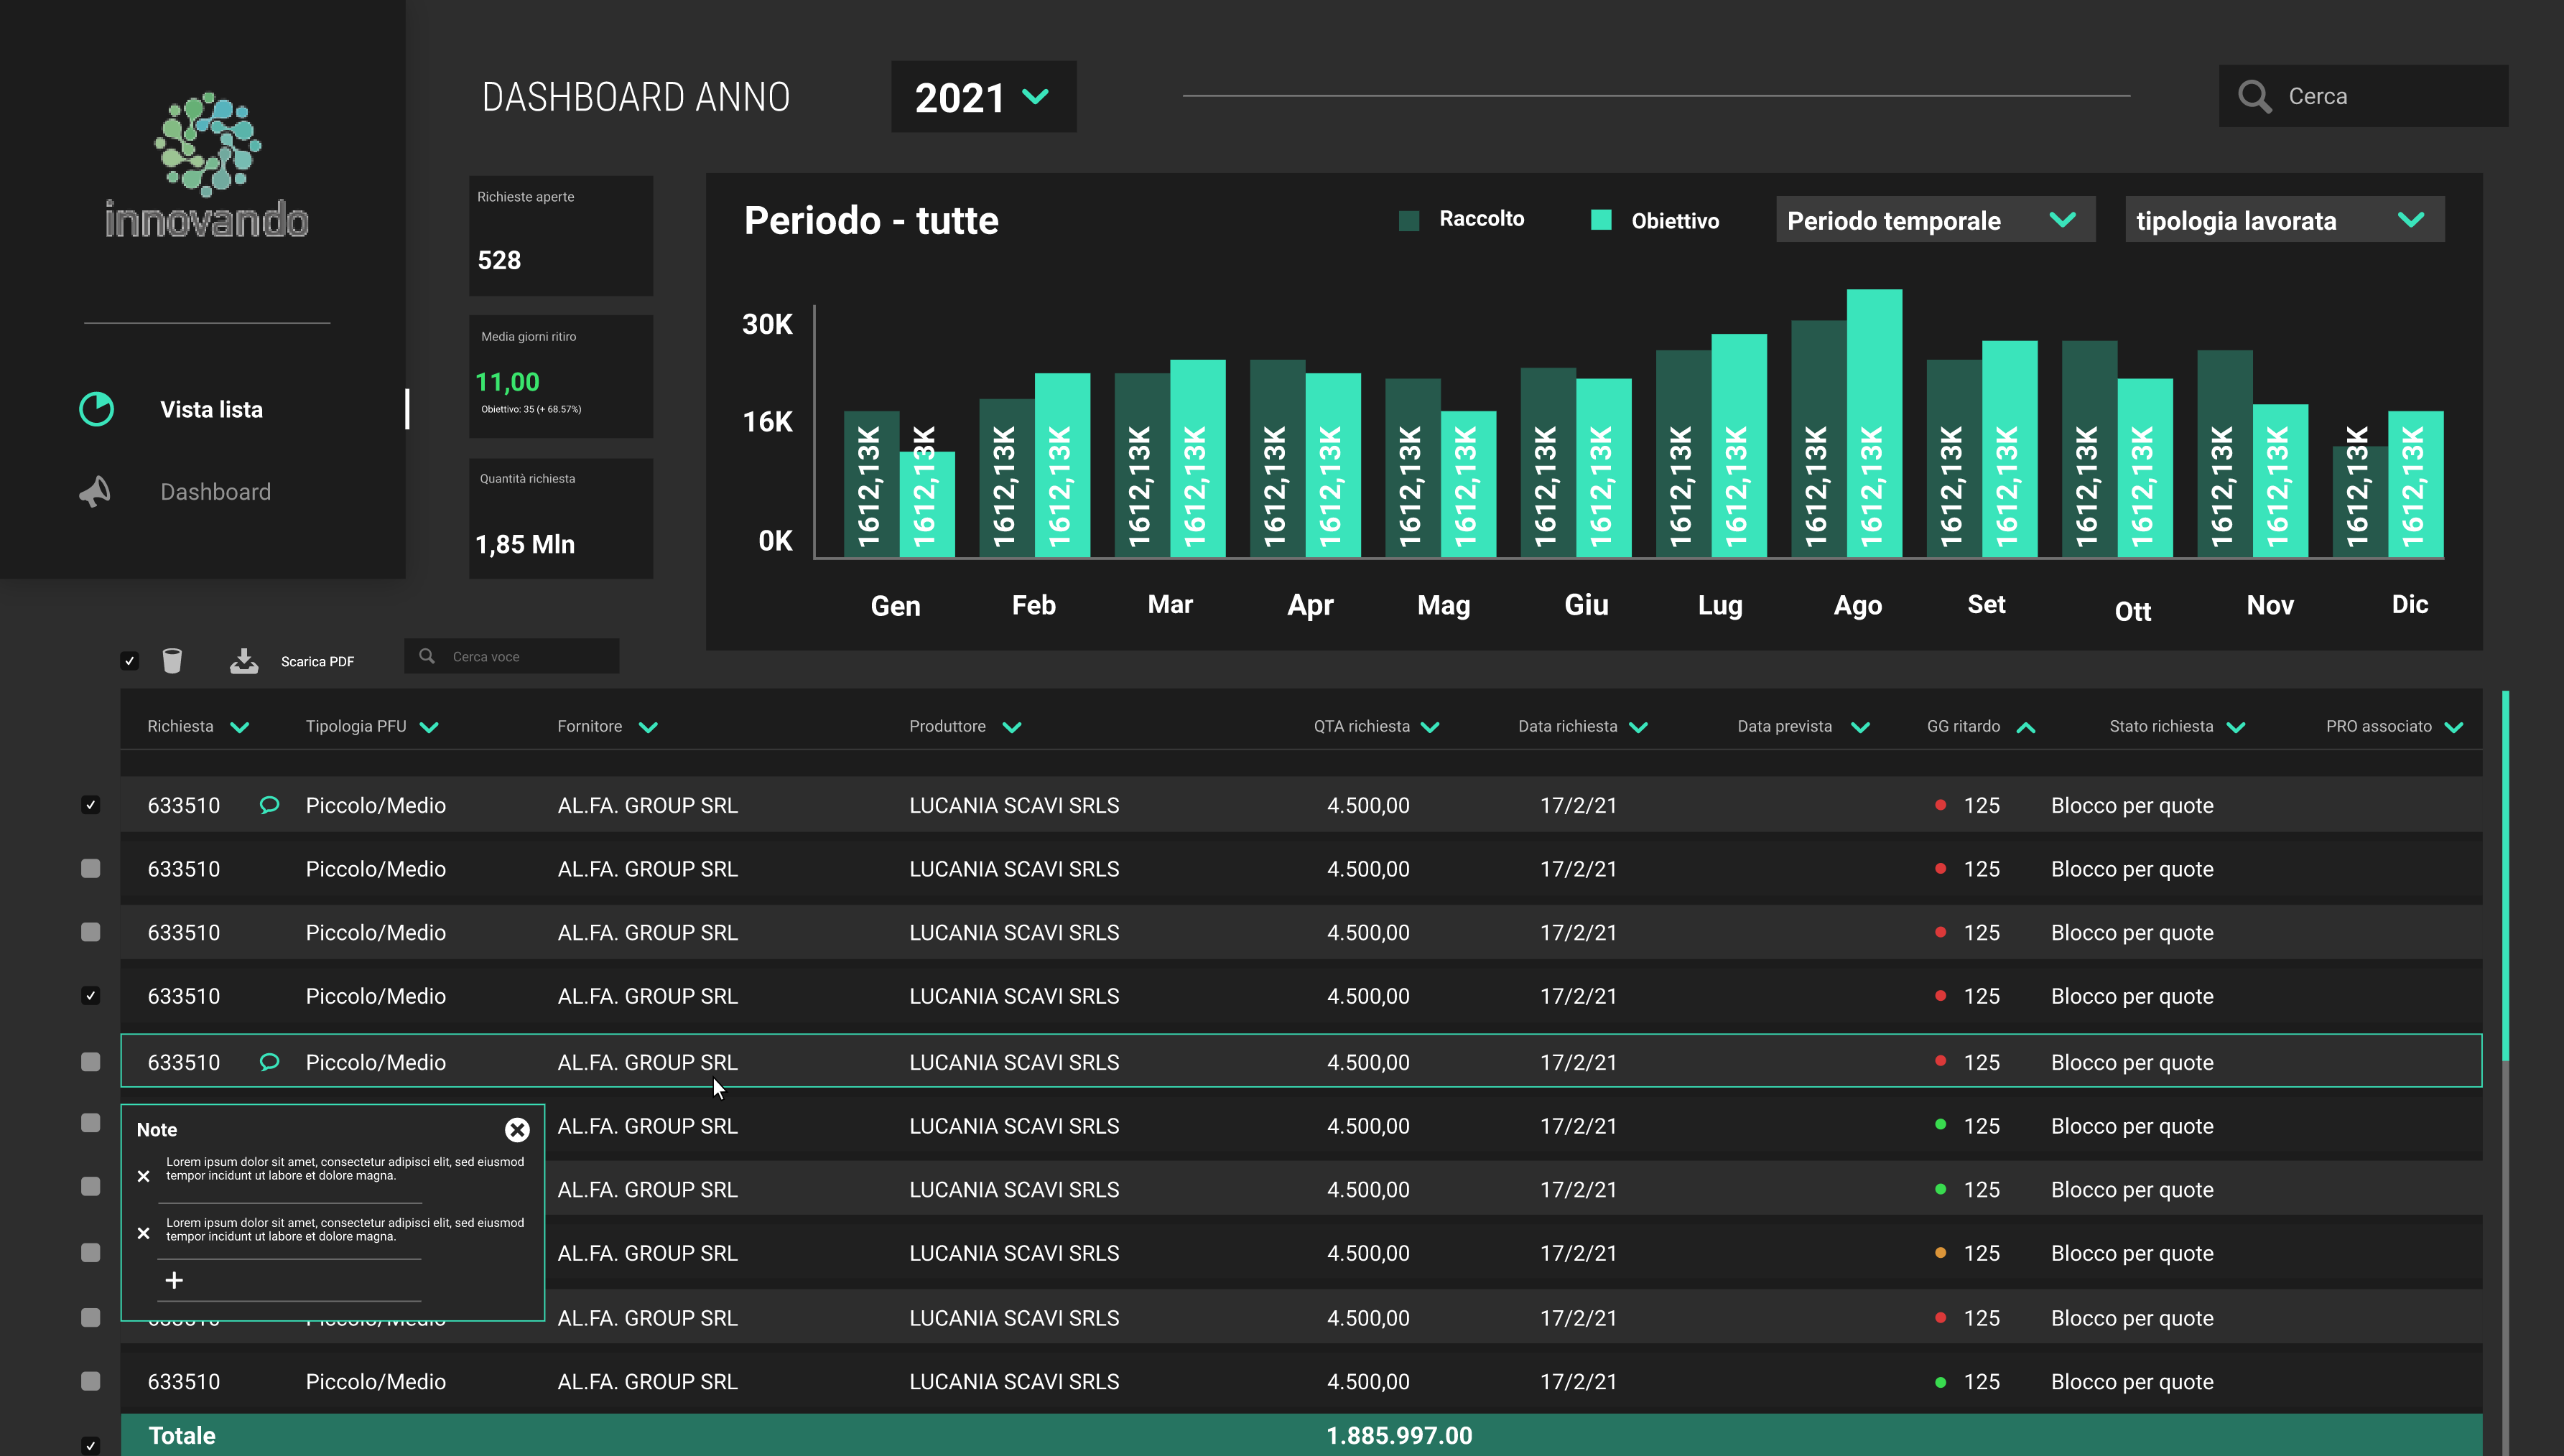Click the Totale value 1.885.997.00
Viewport: 2564px width, 1456px height.
pos(1398,1436)
